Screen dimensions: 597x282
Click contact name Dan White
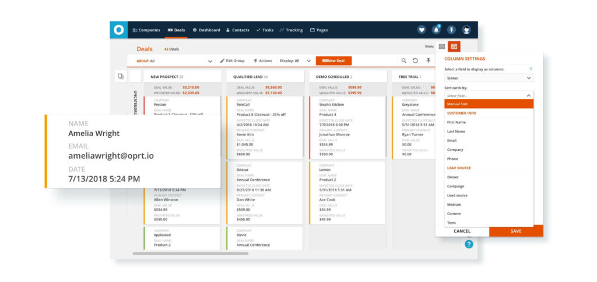coord(245,199)
